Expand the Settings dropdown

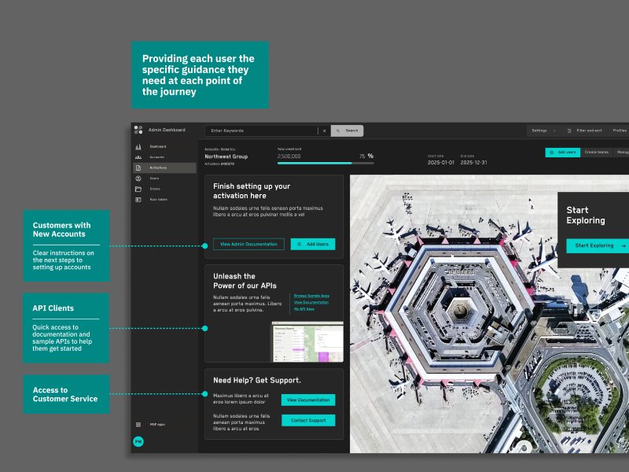(x=543, y=131)
